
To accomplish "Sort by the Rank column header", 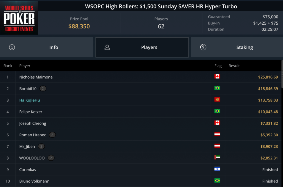I will [x=8, y=66].
